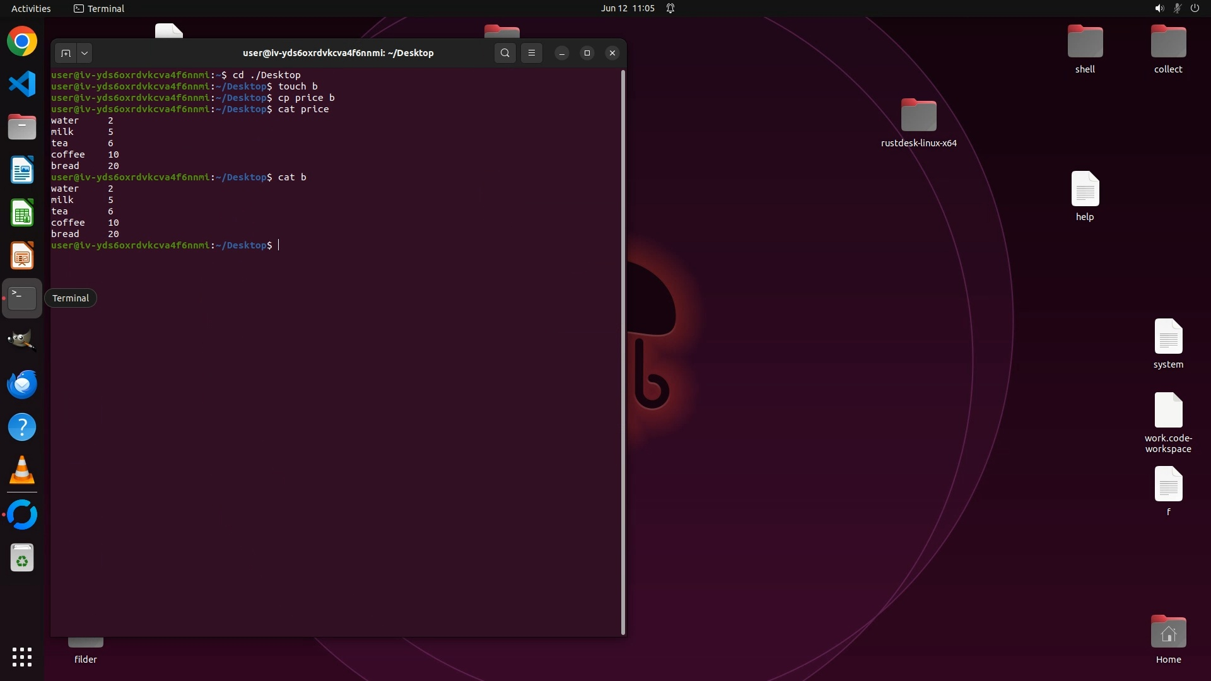1211x681 pixels.
Task: Launch LibreOffice Impress from dock
Action: (22, 256)
